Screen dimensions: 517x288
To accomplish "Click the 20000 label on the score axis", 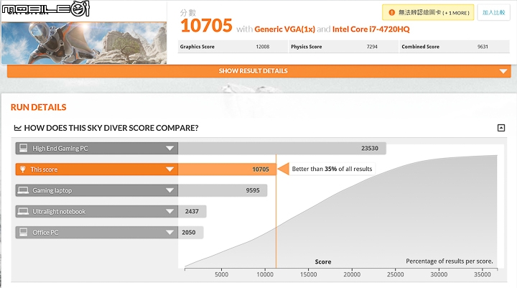I will [352, 274].
